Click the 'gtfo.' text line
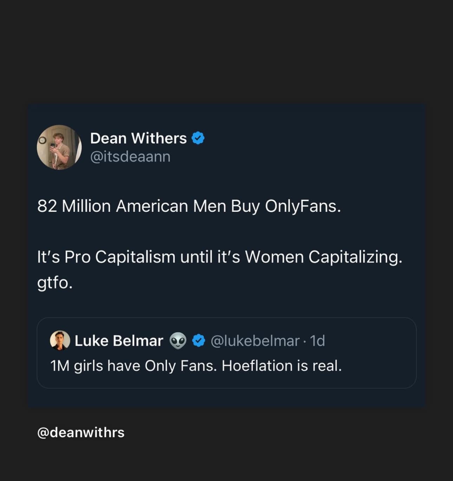453x481 pixels. 55,282
